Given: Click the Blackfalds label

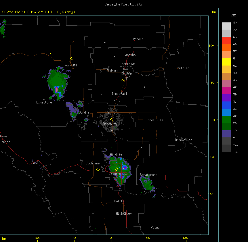Looking at the screenshot, I should click(127, 64).
